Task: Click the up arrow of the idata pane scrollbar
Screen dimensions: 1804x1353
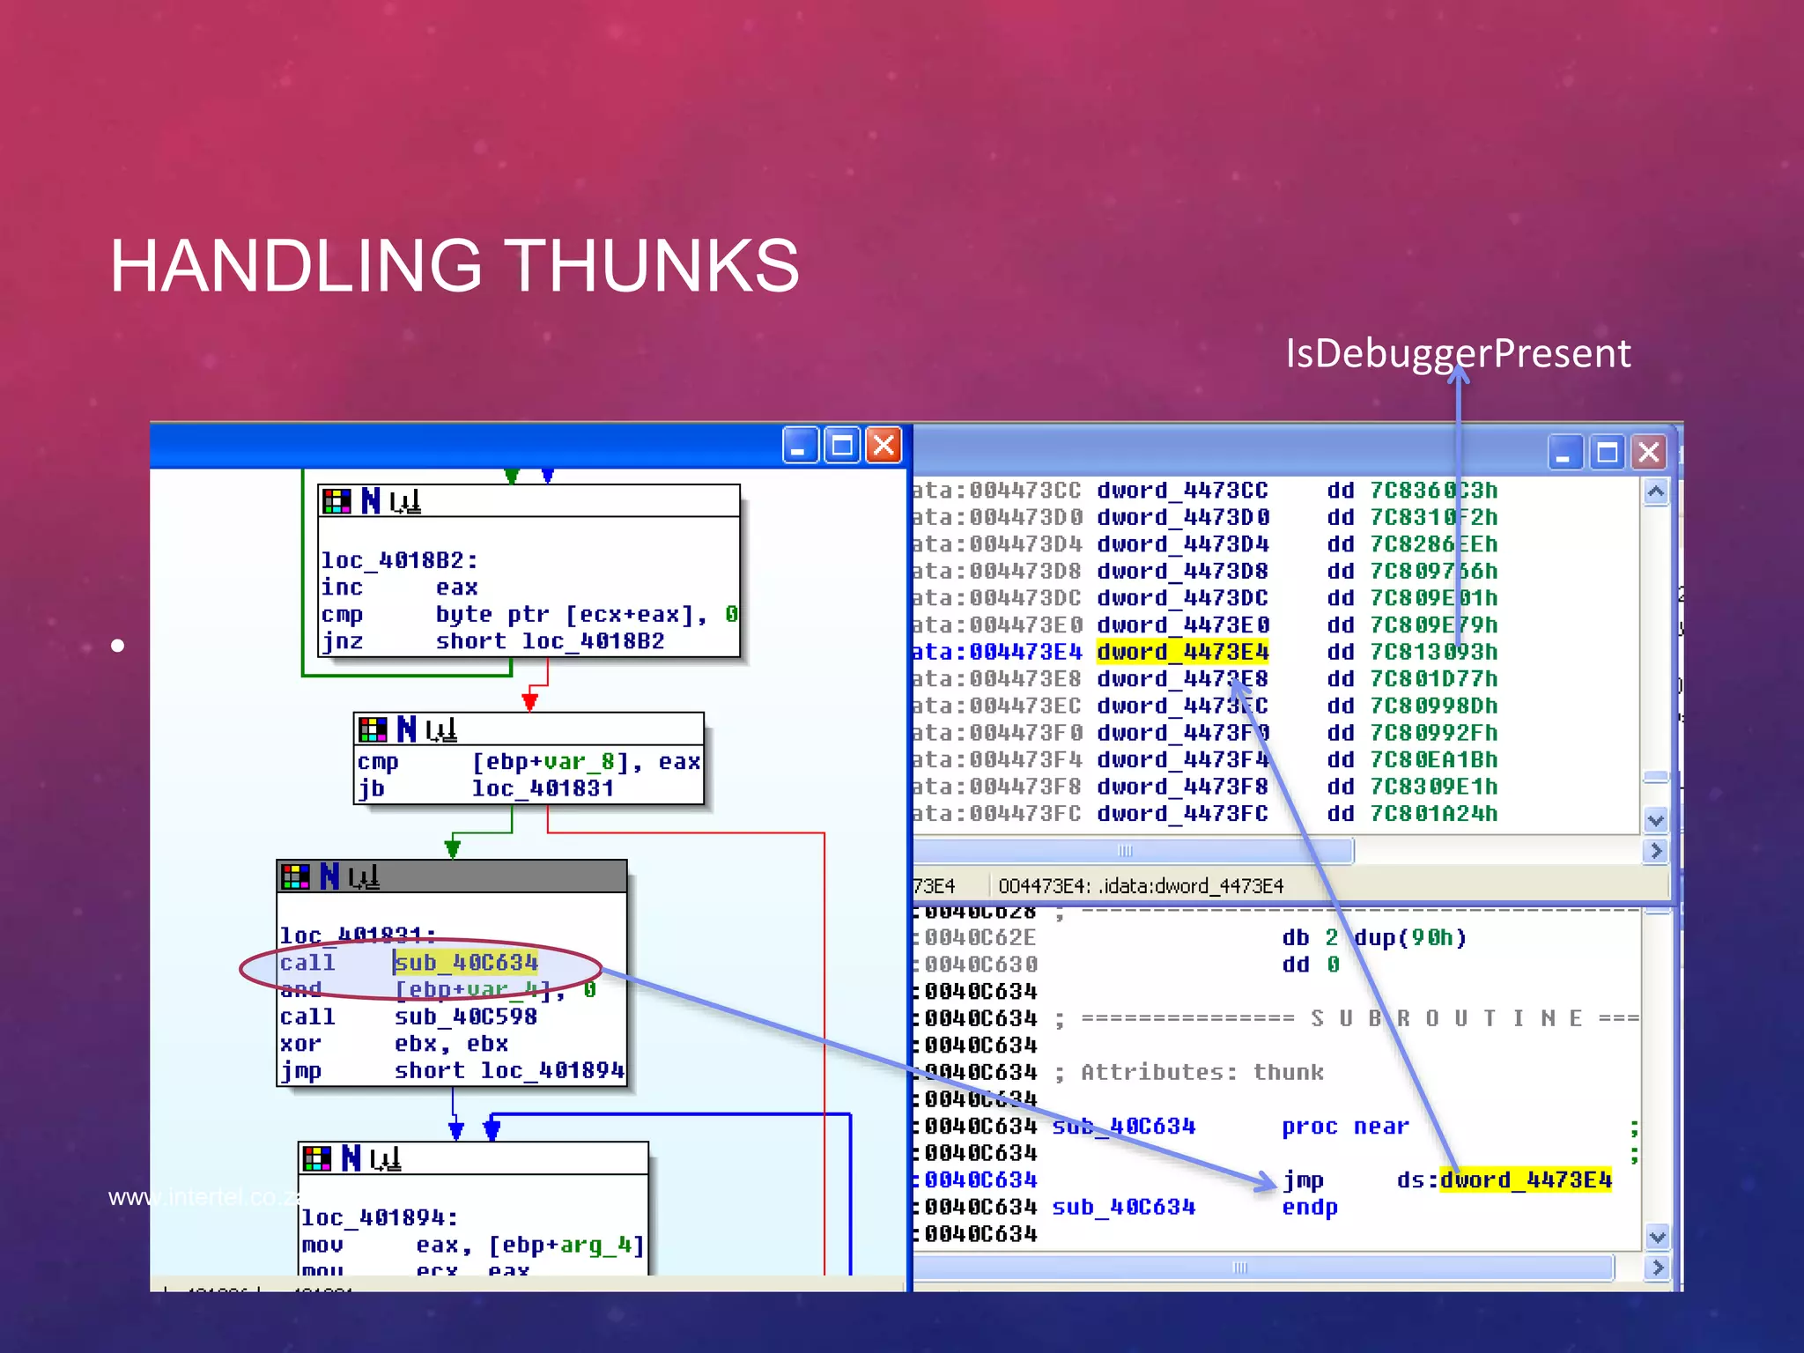Action: (x=1656, y=492)
